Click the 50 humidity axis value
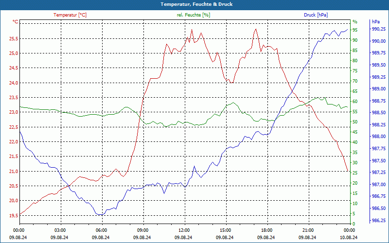Image resolution: width=389 pixels, height=243 pixels. coord(355,122)
